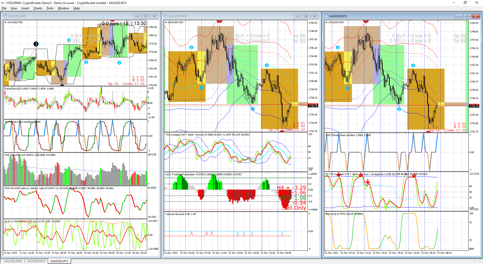Maximize the XAUUSD,M30 chart window
Image resolution: width=483 pixels, height=264 pixels.
click(146, 16)
